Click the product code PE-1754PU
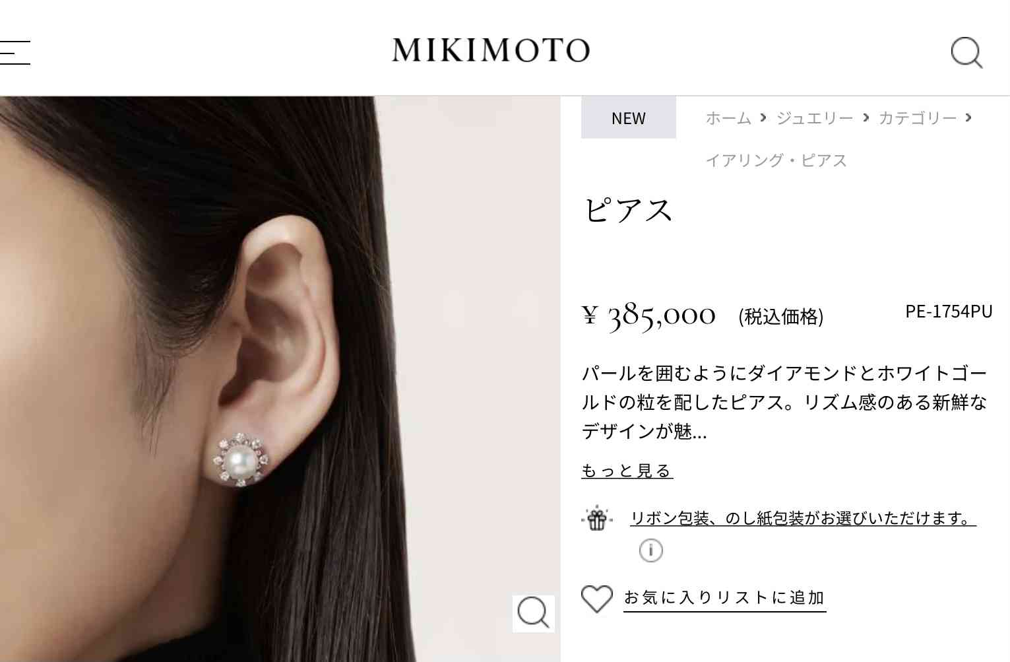 [x=949, y=312]
